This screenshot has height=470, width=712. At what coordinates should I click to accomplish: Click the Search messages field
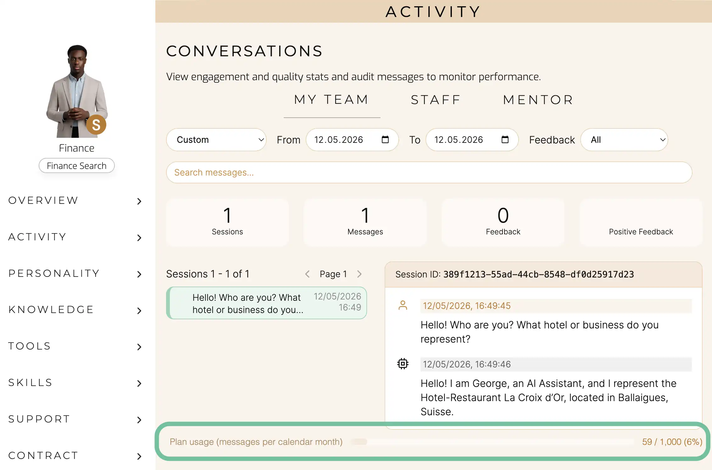(x=429, y=172)
